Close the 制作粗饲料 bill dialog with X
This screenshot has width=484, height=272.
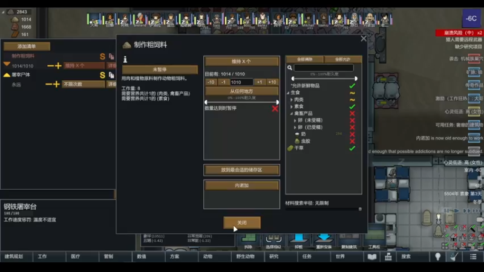pos(364,39)
